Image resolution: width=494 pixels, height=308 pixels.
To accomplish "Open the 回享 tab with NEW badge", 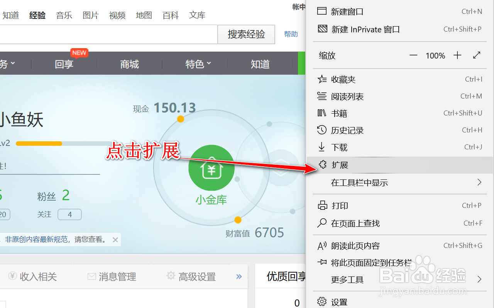I will tap(64, 64).
